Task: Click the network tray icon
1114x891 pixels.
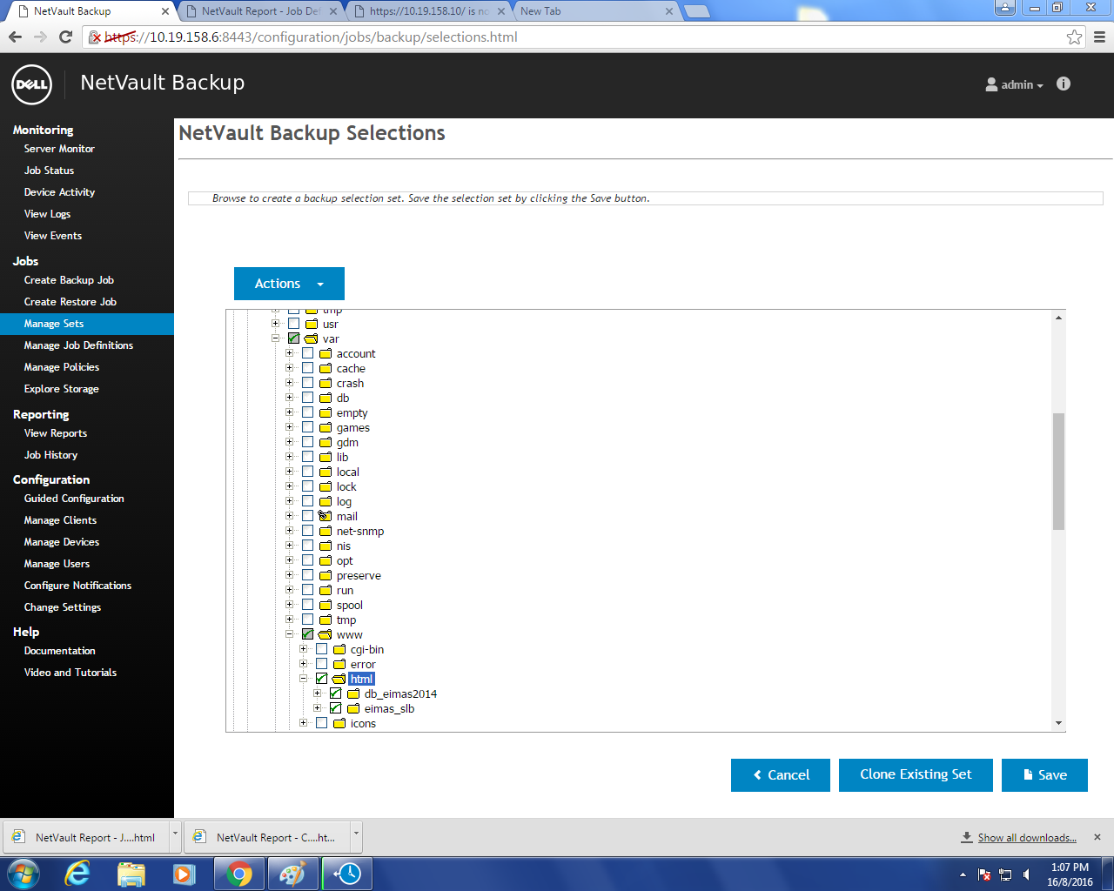Action: pos(1005,874)
